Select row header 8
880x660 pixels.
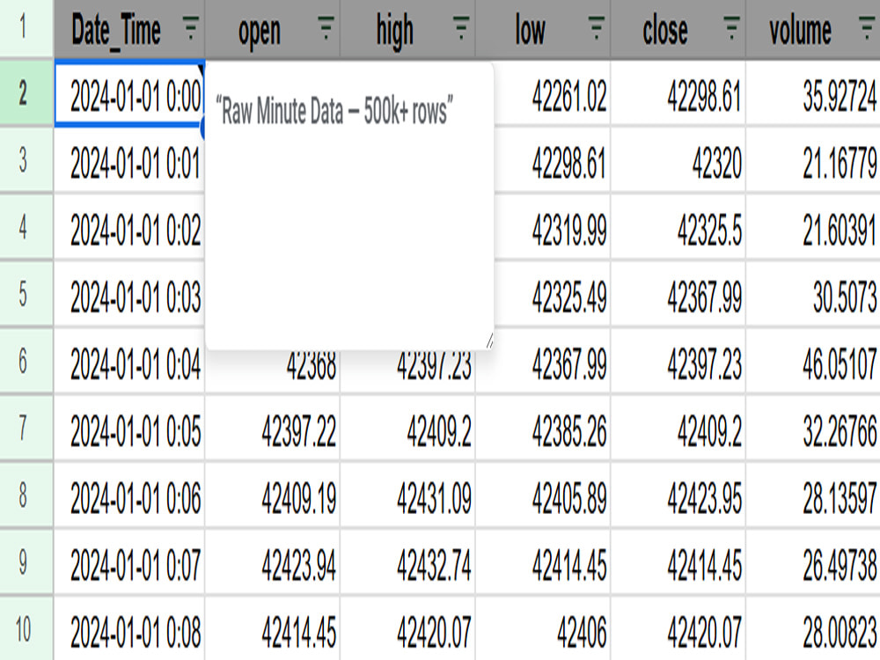[26, 495]
